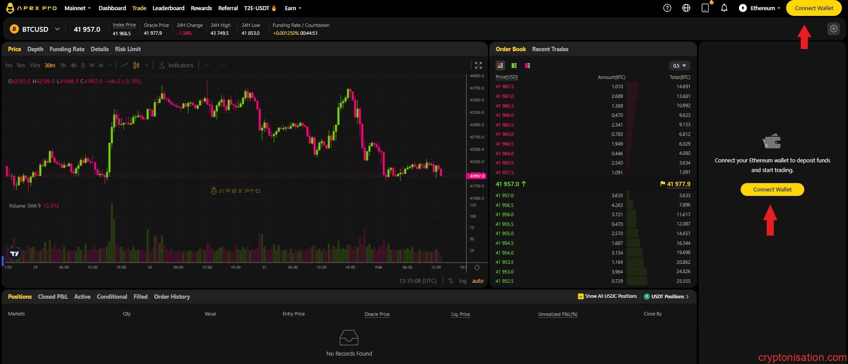Enter fullscreen chart mode
This screenshot has width=848, height=364.
coord(478,65)
